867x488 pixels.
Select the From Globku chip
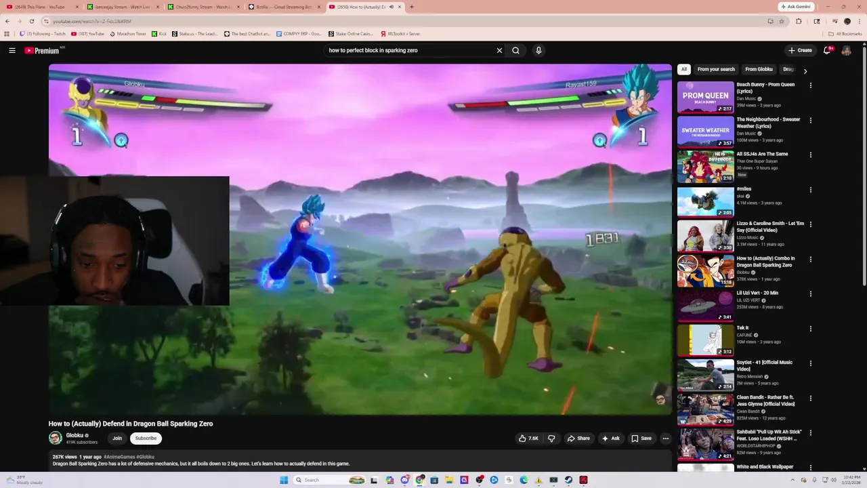[x=759, y=69]
